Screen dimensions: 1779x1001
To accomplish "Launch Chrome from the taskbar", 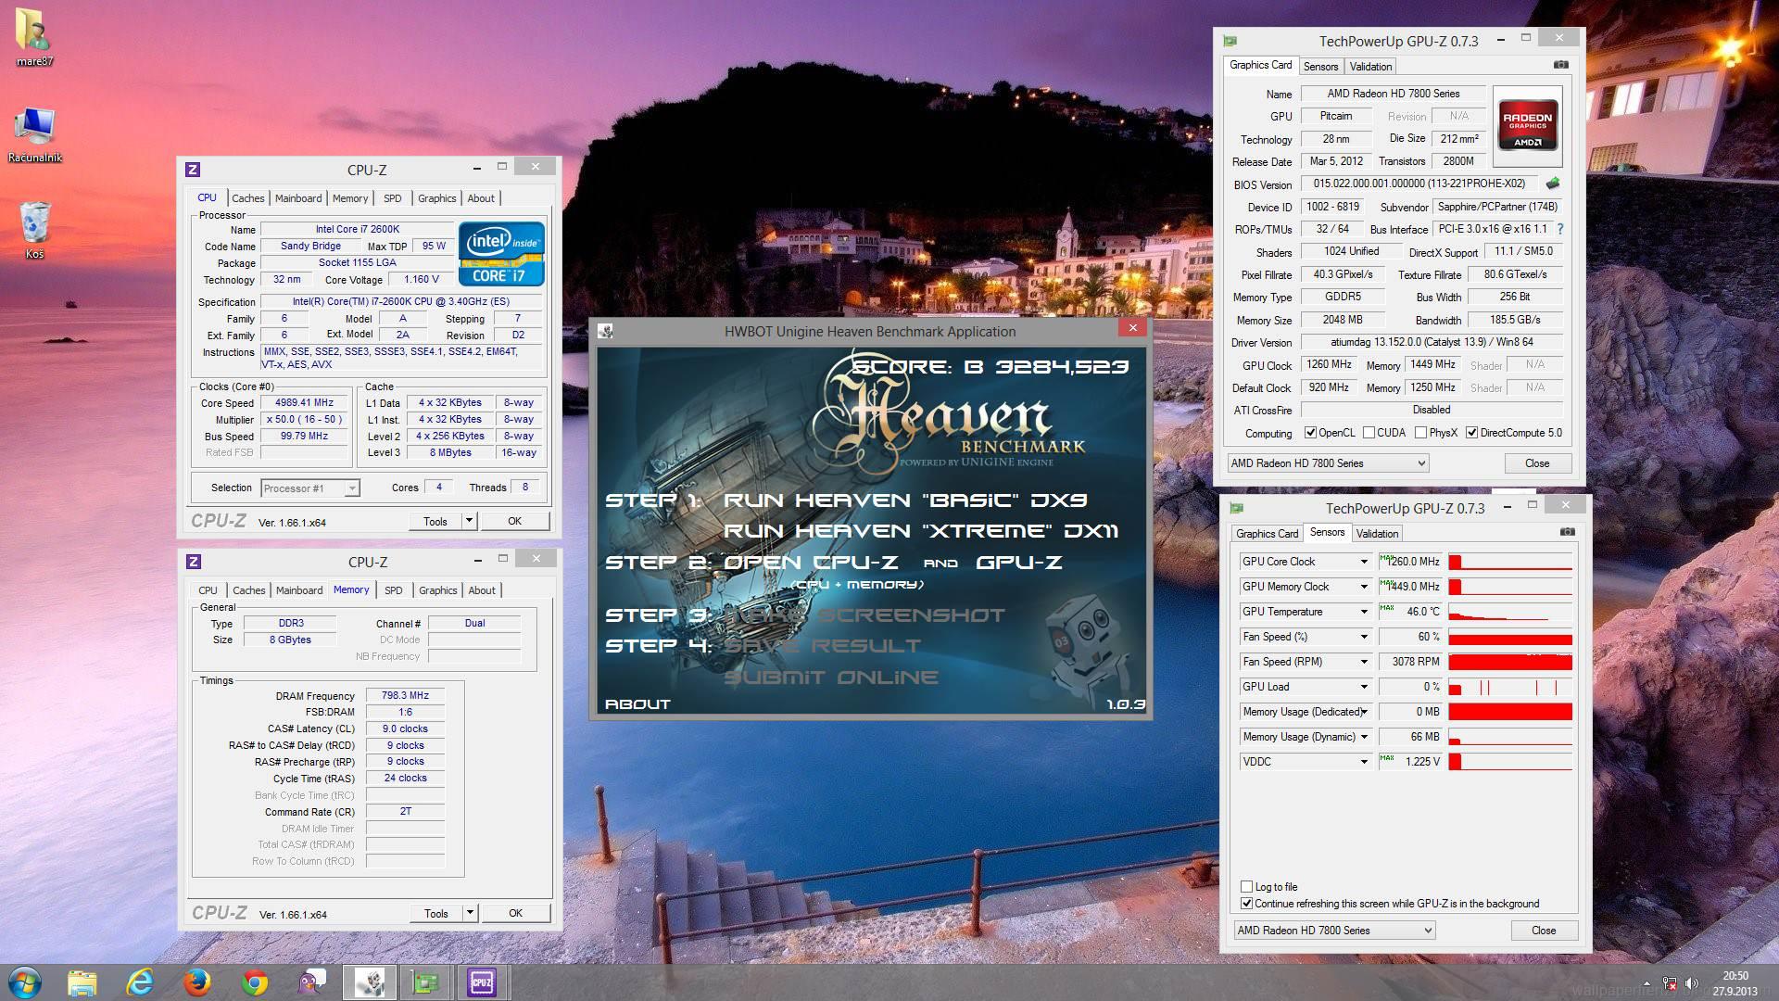I will [x=255, y=982].
